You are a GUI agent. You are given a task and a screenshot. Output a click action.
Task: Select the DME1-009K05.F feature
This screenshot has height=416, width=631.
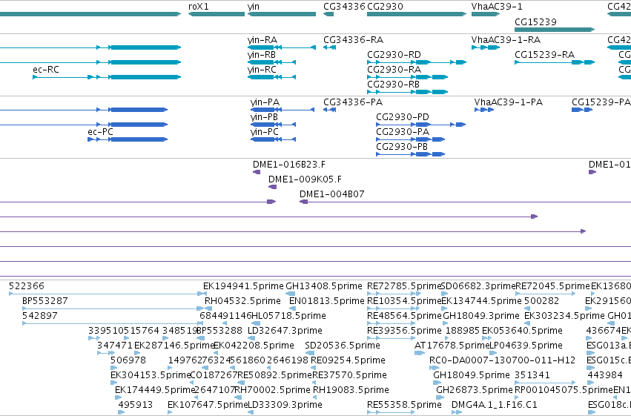pos(272,187)
